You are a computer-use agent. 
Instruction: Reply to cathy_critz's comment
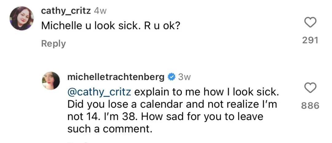click(53, 43)
